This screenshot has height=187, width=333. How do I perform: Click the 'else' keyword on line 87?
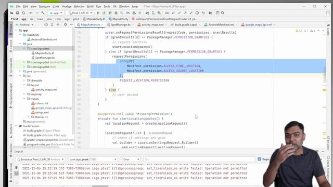pyautogui.click(x=112, y=90)
